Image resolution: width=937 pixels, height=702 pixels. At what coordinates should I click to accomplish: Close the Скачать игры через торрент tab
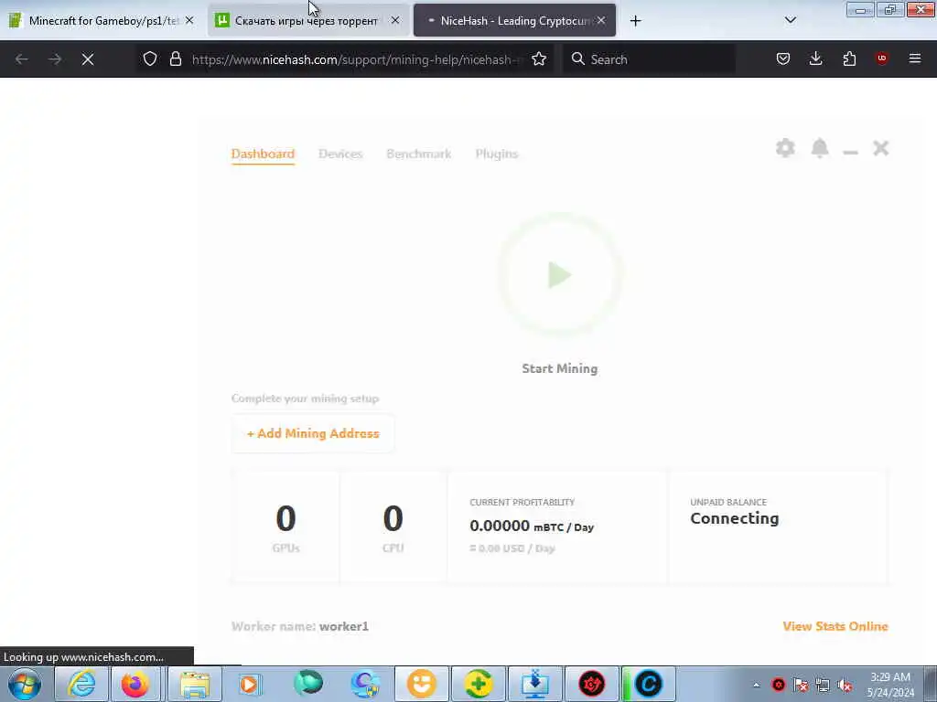395,20
